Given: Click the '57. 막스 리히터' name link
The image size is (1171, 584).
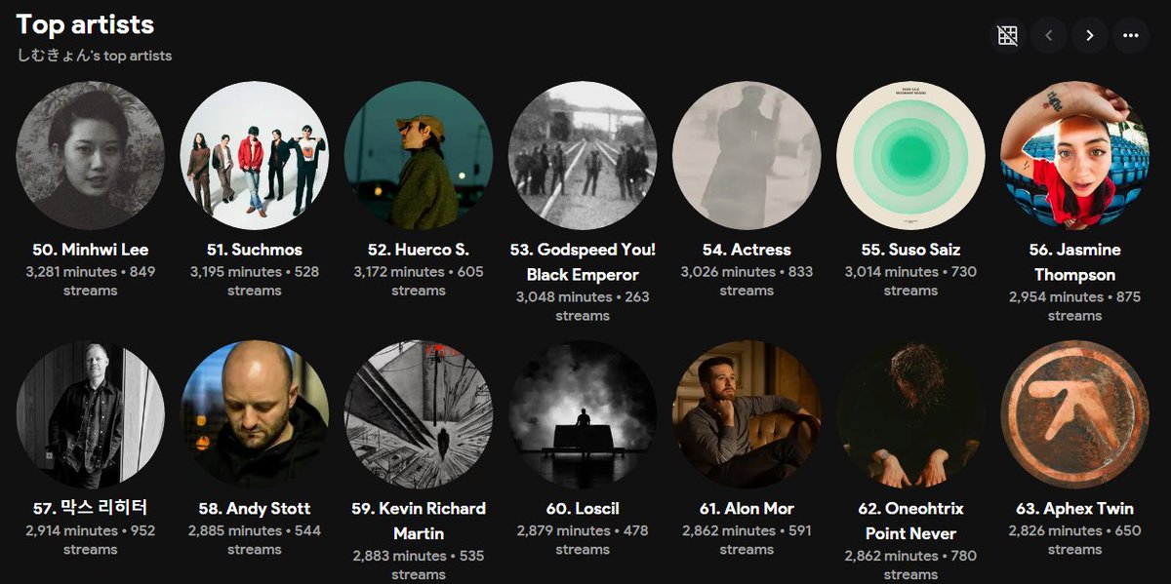Looking at the screenshot, I should (x=90, y=508).
